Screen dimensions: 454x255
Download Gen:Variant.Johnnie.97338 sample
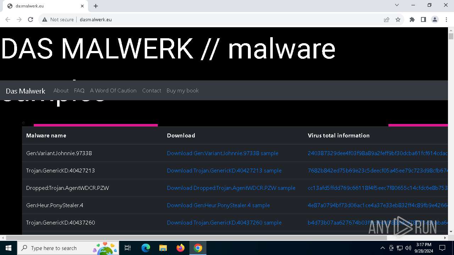coord(222,153)
